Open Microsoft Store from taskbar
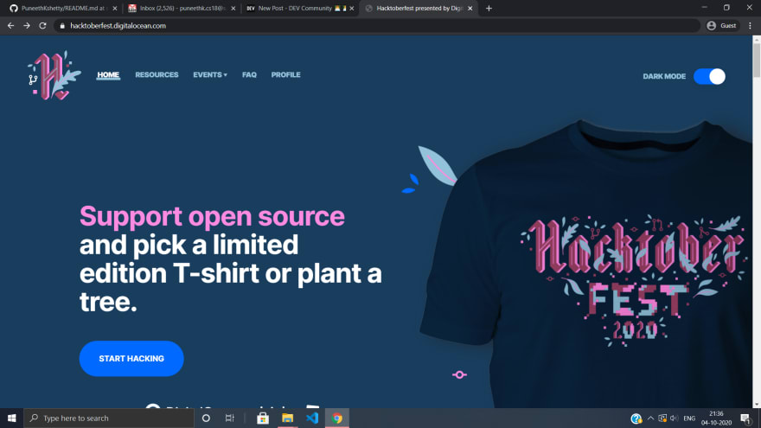761x428 pixels. 263,418
